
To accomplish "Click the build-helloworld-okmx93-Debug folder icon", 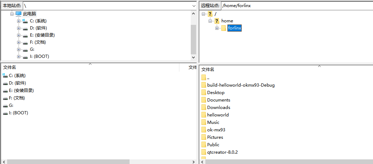I will point(204,85).
